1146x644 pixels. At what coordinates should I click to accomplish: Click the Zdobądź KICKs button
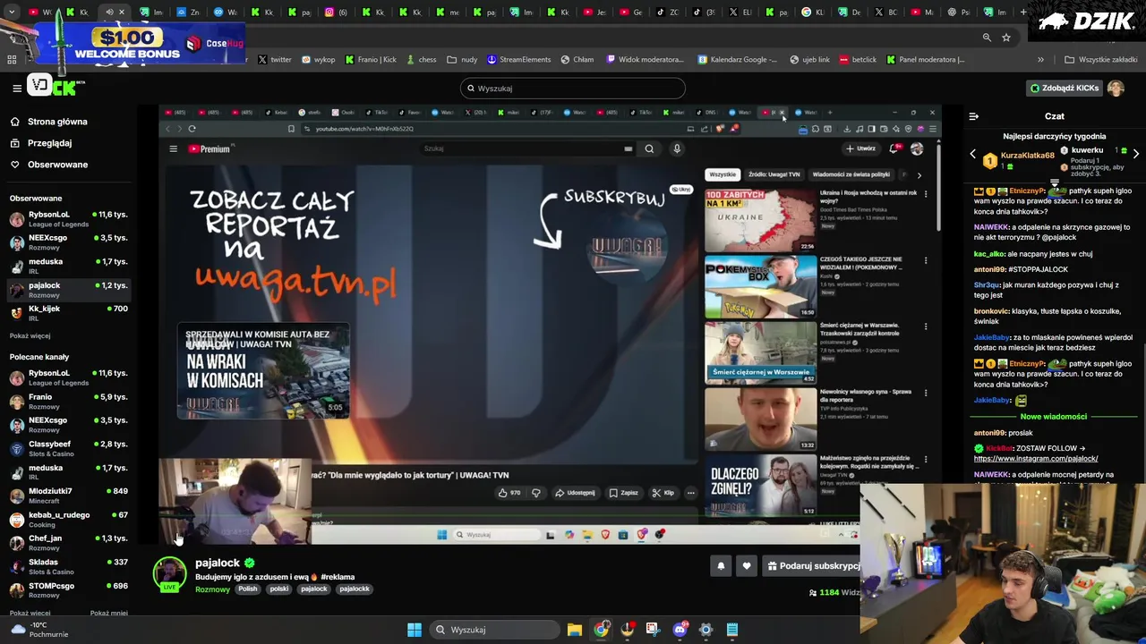click(x=1064, y=89)
